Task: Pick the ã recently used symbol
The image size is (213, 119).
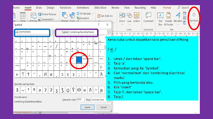Action: [17, 90]
